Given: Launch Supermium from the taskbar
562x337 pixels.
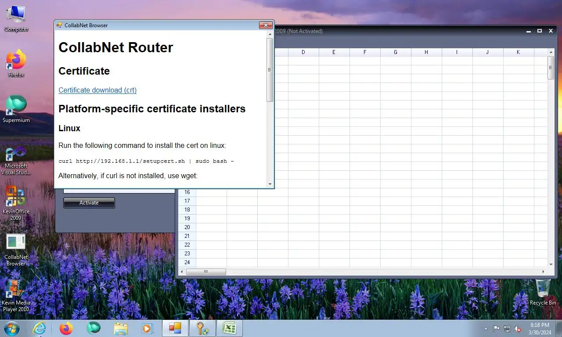Looking at the screenshot, I should click(x=94, y=328).
